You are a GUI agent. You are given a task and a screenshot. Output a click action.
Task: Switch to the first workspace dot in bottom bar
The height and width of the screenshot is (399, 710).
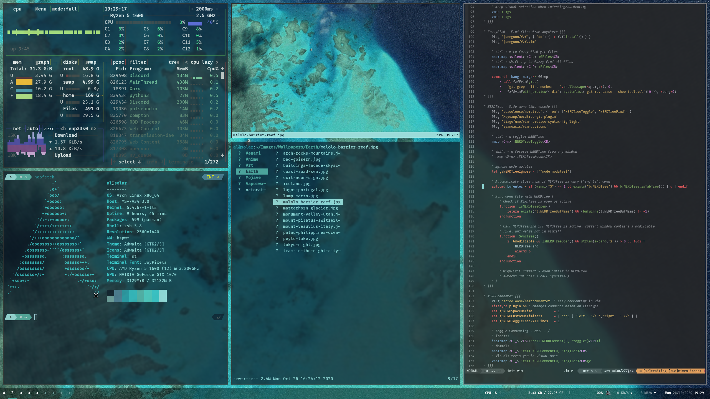coord(4,393)
